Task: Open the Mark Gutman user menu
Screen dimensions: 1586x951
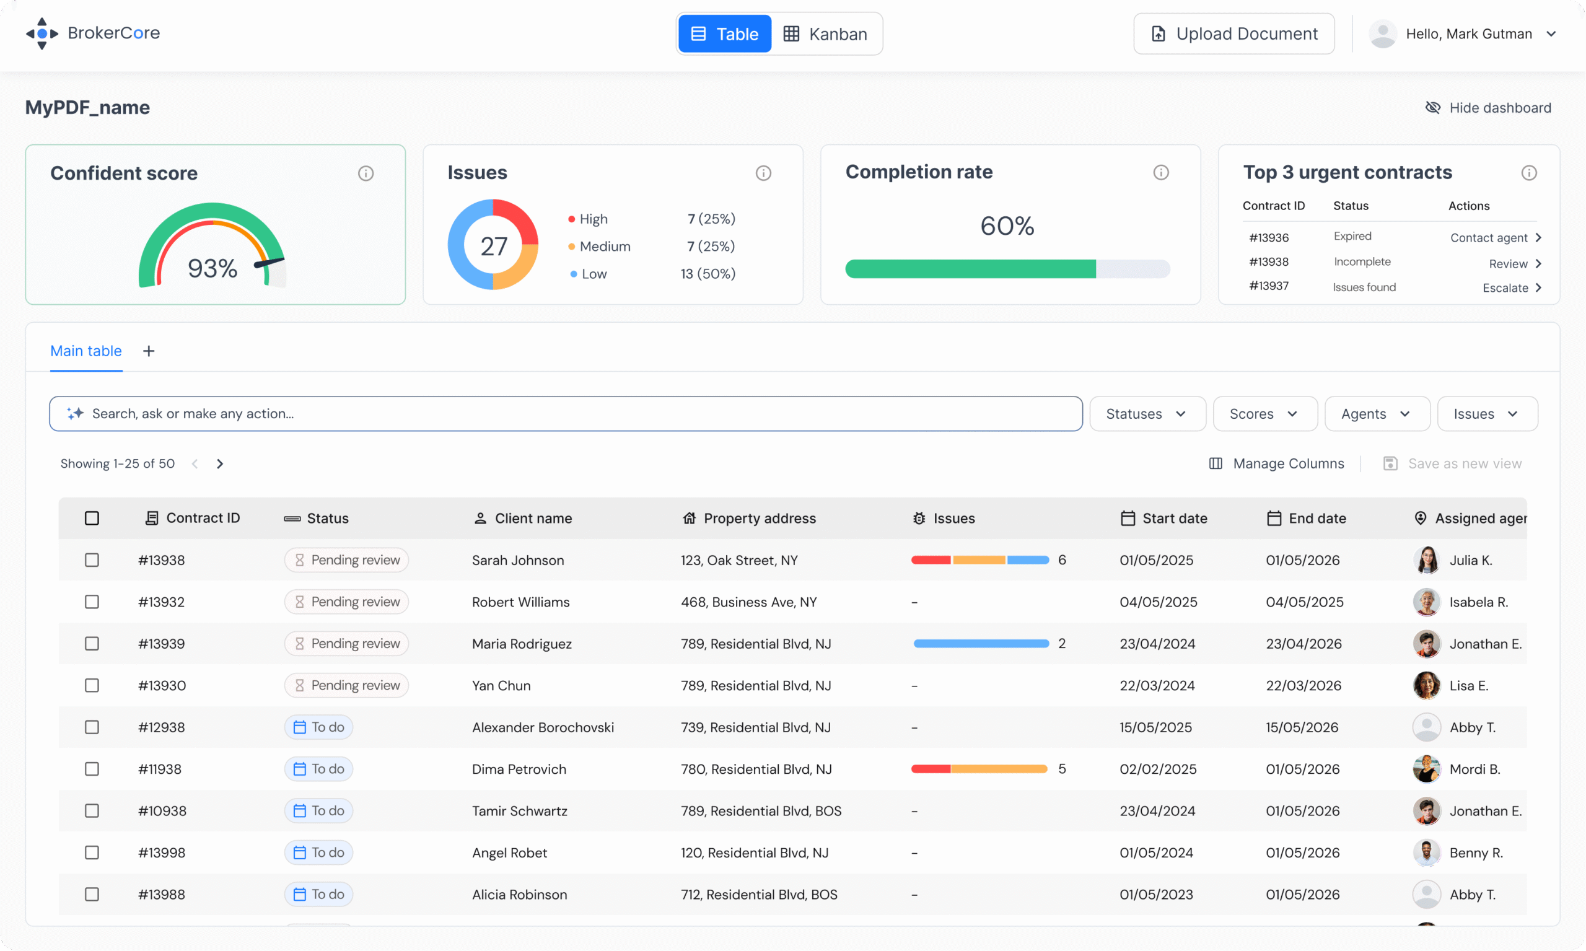Action: pos(1468,34)
